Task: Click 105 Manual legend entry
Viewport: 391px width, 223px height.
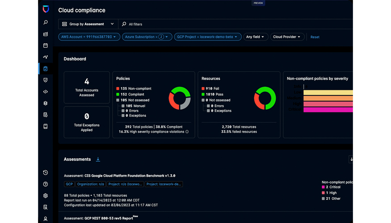Action: pos(133,106)
